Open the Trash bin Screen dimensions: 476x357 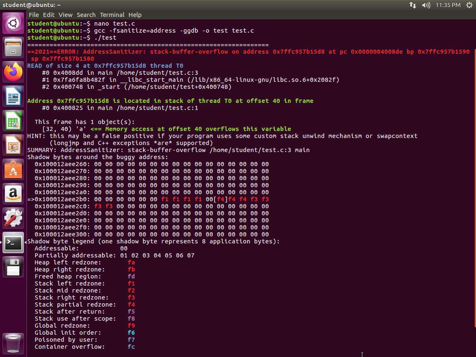13,343
